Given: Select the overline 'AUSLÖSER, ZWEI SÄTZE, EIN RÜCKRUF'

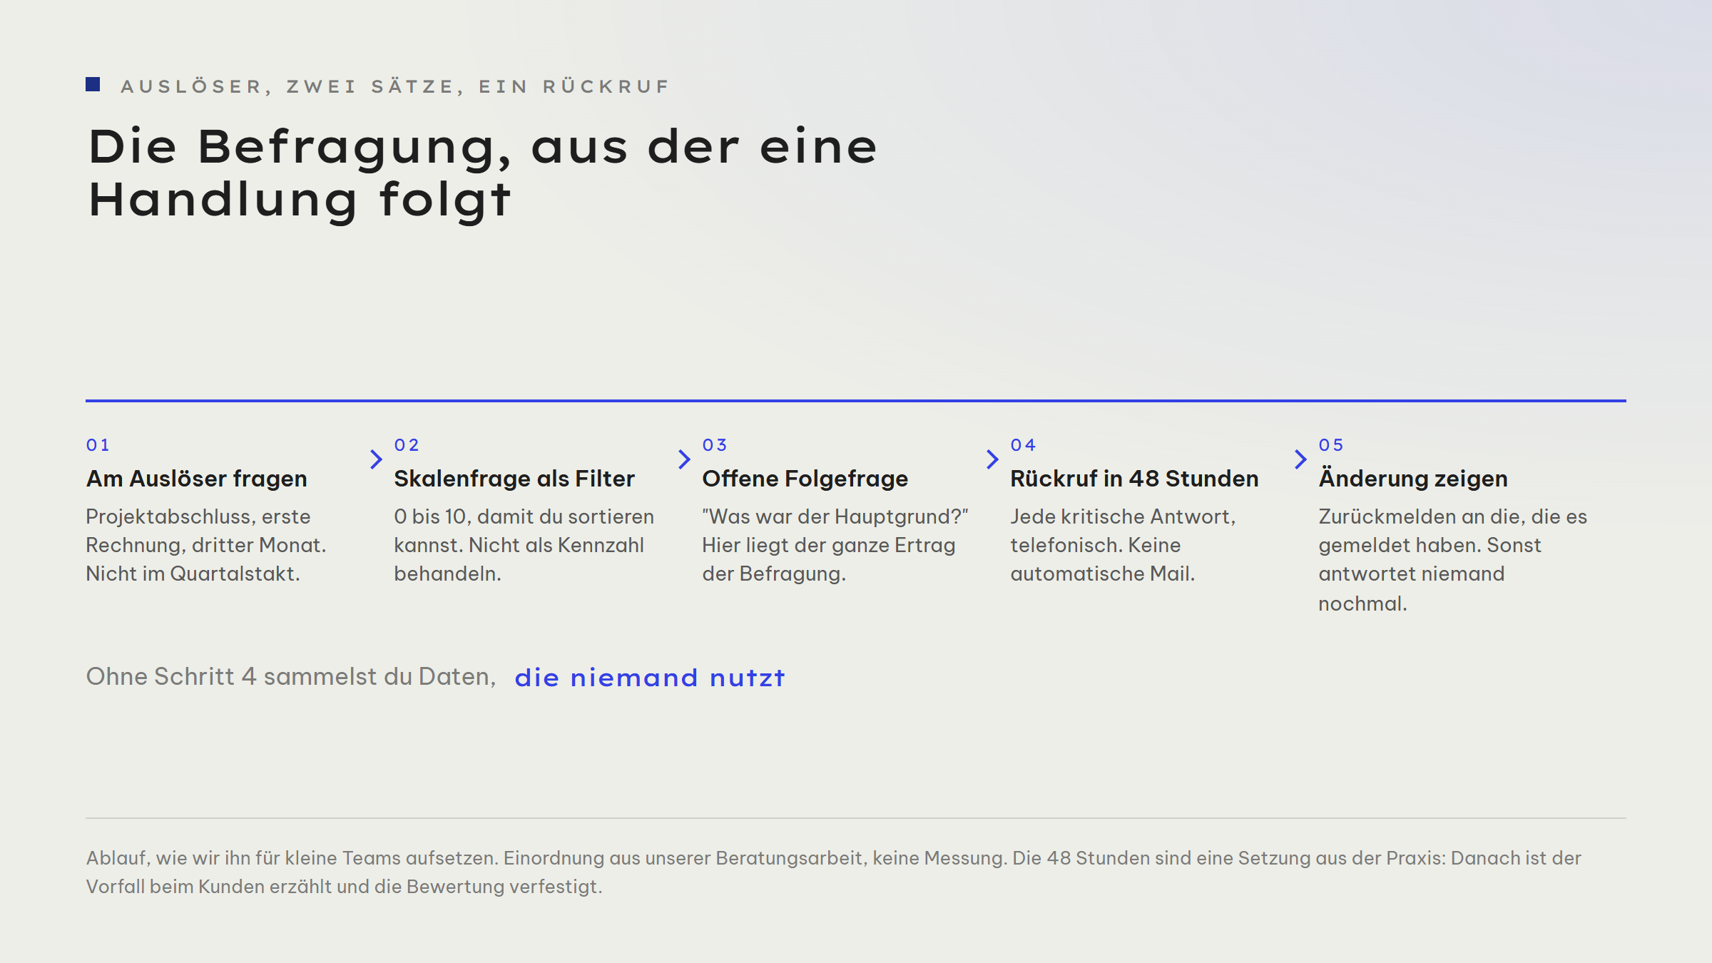Looking at the screenshot, I should tap(395, 86).
